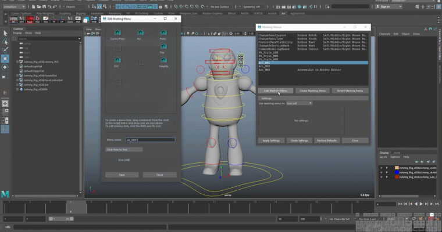This screenshot has width=442, height=232.
Task: Click the DSC marking menu icon
Action: (x=117, y=60)
